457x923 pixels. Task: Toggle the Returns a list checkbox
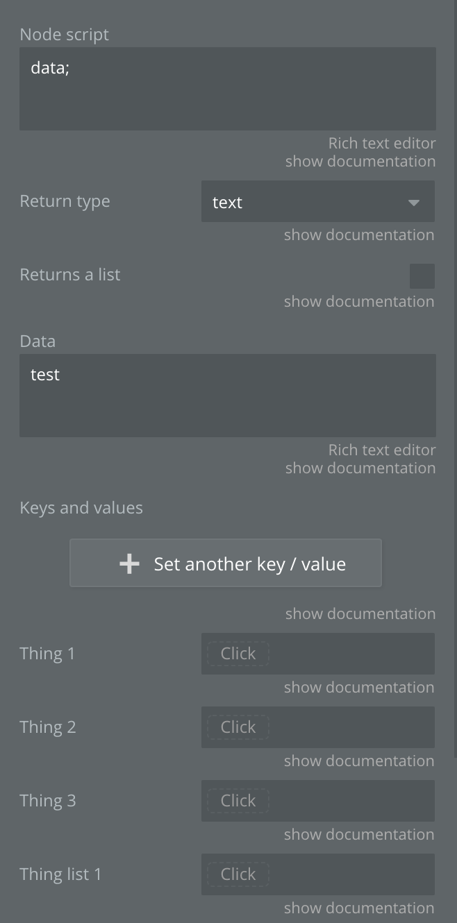(422, 276)
